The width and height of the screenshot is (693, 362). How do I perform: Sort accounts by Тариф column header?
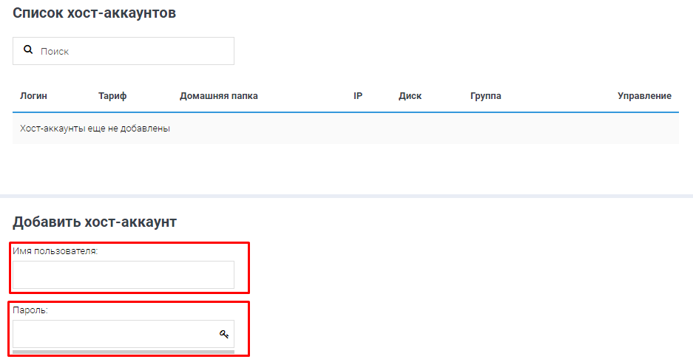click(112, 96)
